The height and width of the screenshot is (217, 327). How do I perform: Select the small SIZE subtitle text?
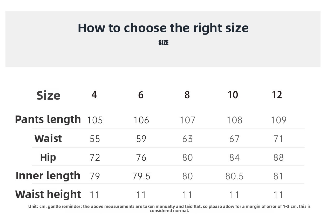163,43
